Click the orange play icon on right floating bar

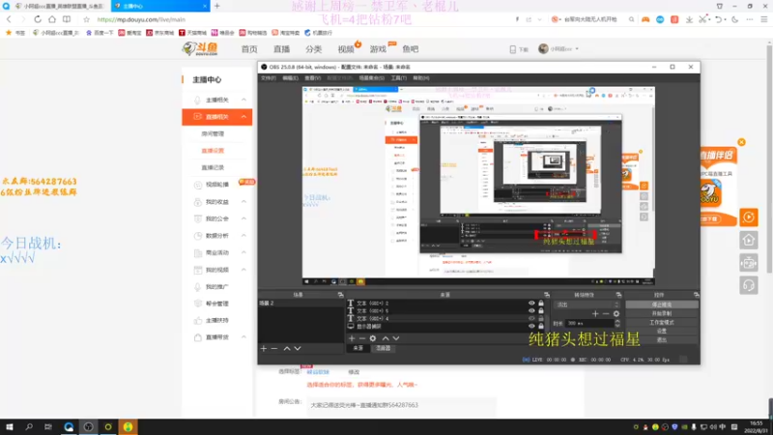coord(748,217)
